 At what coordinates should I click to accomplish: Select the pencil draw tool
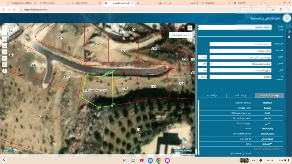(x=5, y=39)
